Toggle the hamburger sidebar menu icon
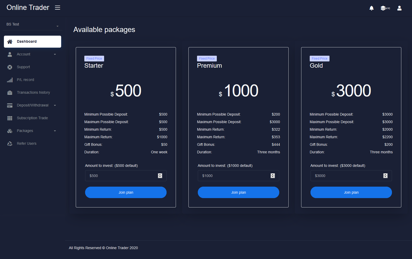 pyautogui.click(x=58, y=8)
